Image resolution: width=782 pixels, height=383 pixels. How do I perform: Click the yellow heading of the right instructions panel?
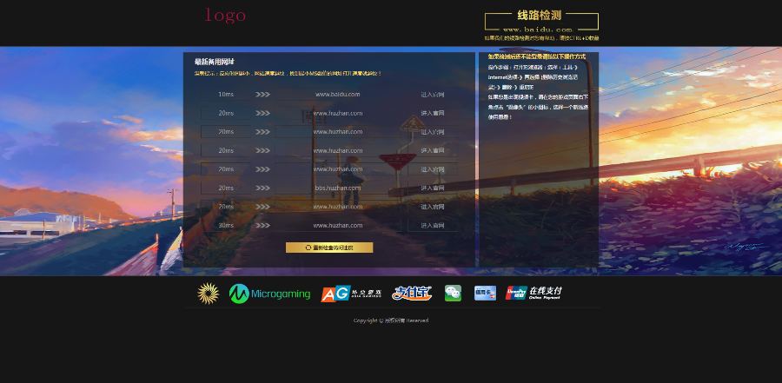[537, 56]
